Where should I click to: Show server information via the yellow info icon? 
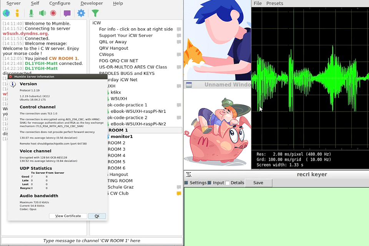point(17,13)
